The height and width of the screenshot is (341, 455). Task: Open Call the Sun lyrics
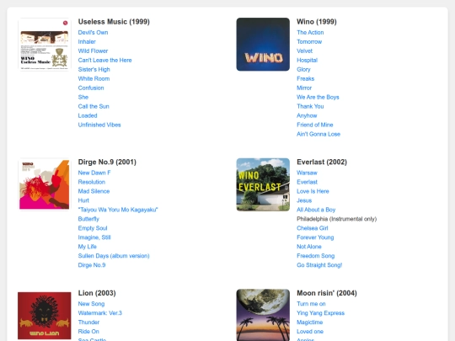tap(94, 106)
